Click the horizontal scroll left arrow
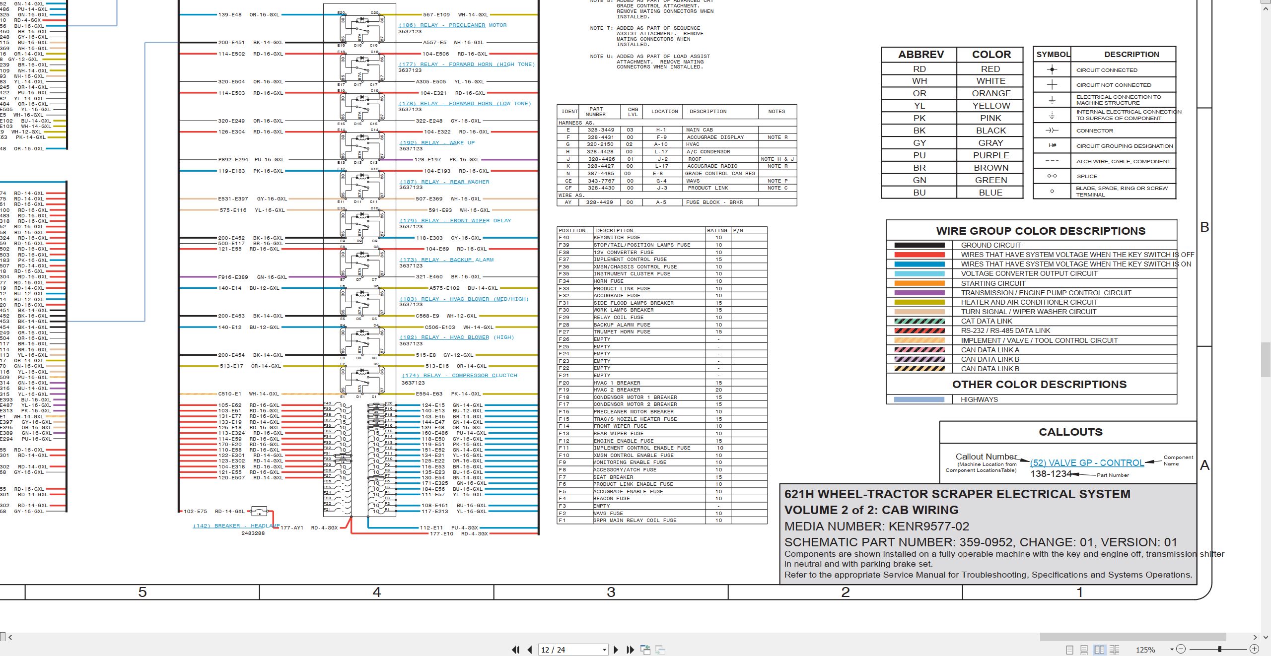Screen dimensions: 1271x656 coord(10,637)
